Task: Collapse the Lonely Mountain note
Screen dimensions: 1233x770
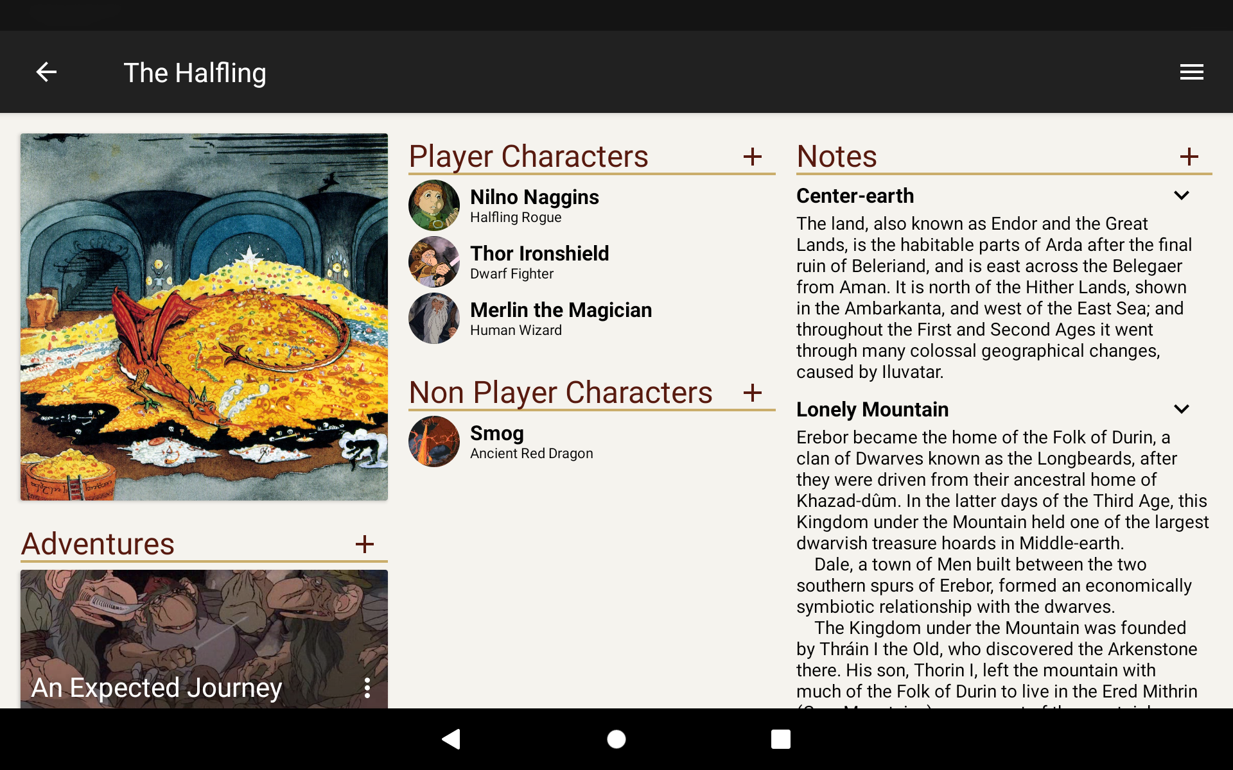Action: click(1182, 409)
